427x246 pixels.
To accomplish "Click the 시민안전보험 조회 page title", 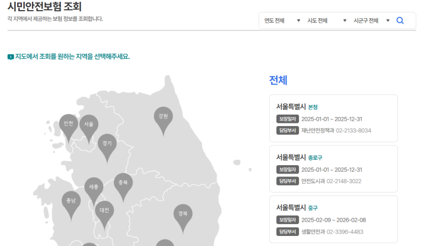I will click(44, 7).
